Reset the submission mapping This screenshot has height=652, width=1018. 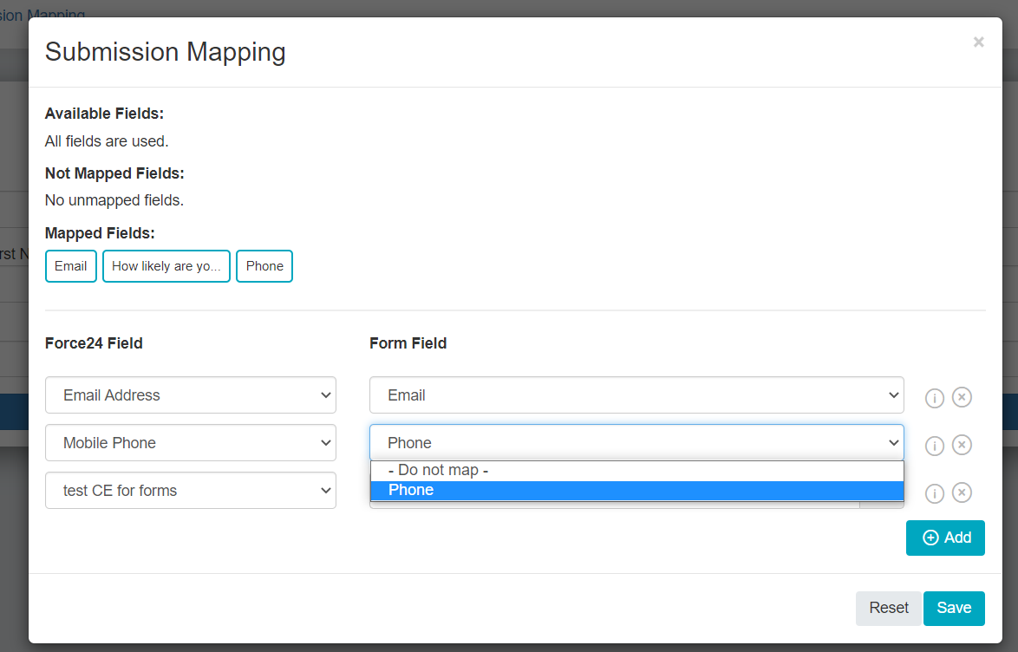click(x=888, y=608)
